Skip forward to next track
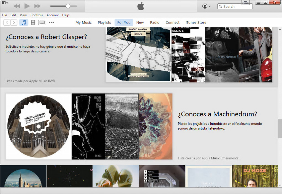Screen dimensions: 282x194 tap(37, 6)
